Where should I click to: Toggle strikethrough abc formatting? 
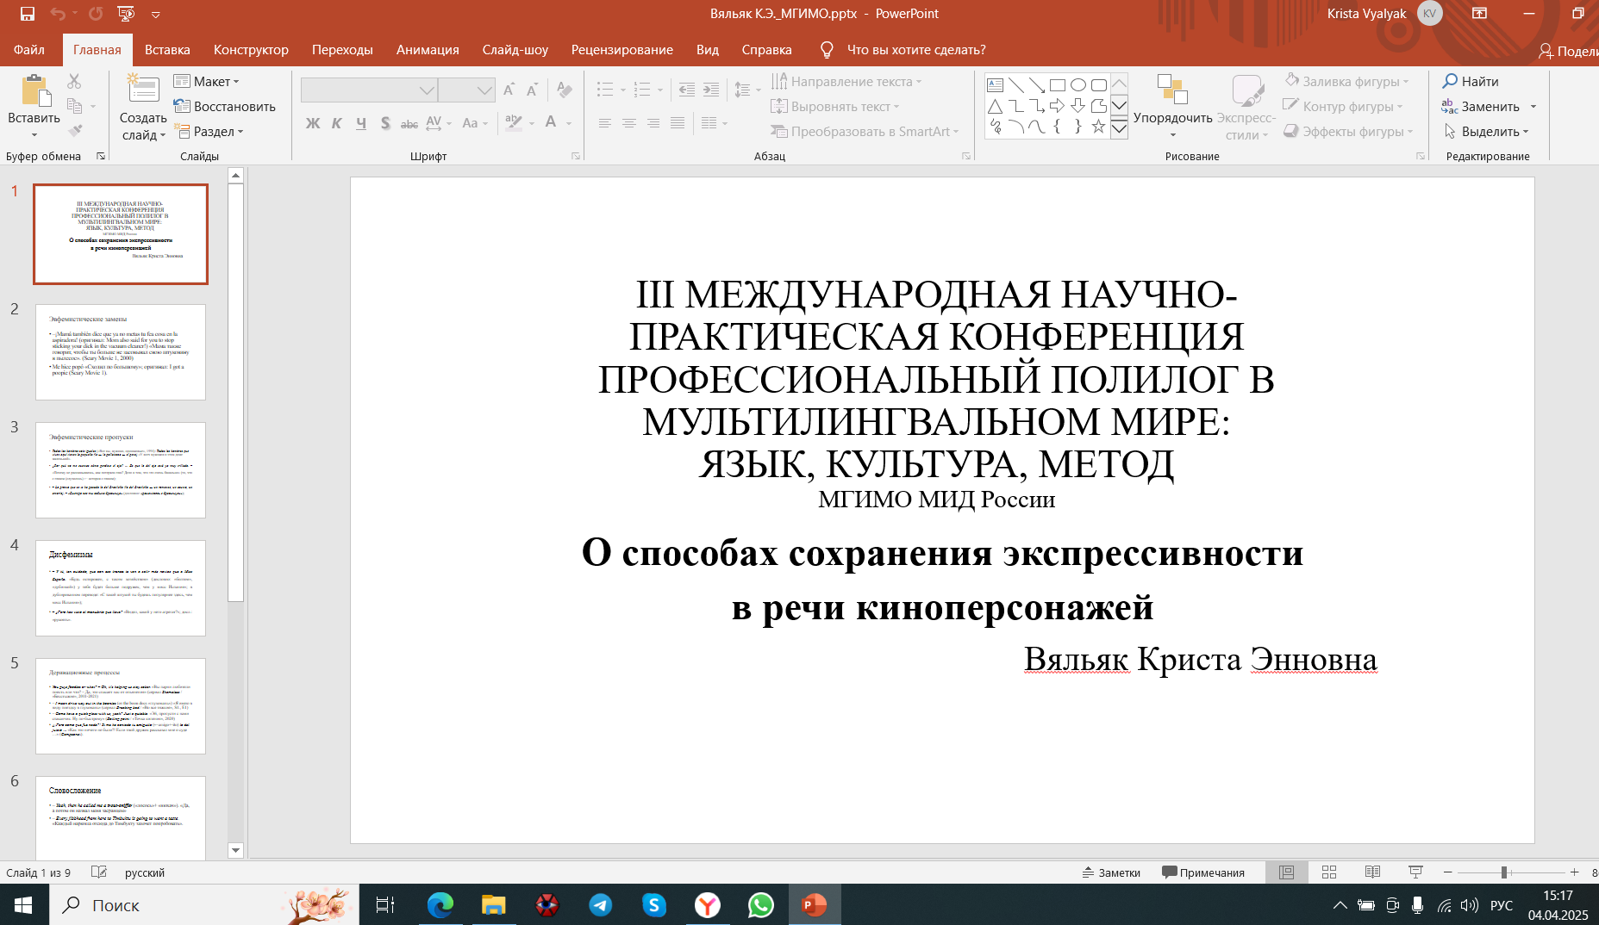coord(409,123)
